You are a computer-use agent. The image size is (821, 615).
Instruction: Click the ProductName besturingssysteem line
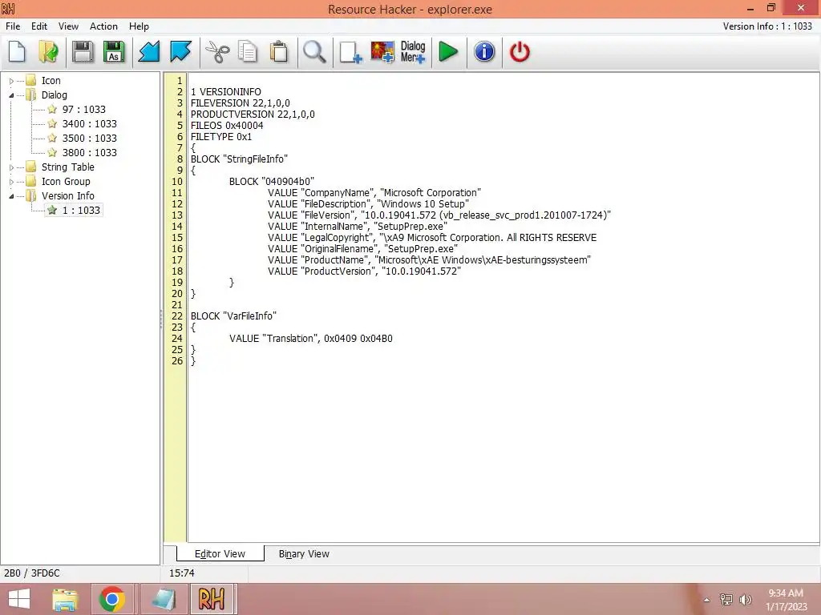coord(430,260)
